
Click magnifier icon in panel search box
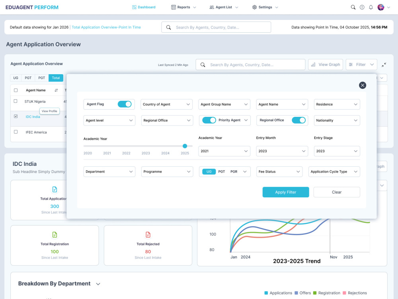coord(203,65)
